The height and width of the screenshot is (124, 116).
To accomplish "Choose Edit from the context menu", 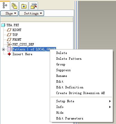I will (x=60, y=81).
